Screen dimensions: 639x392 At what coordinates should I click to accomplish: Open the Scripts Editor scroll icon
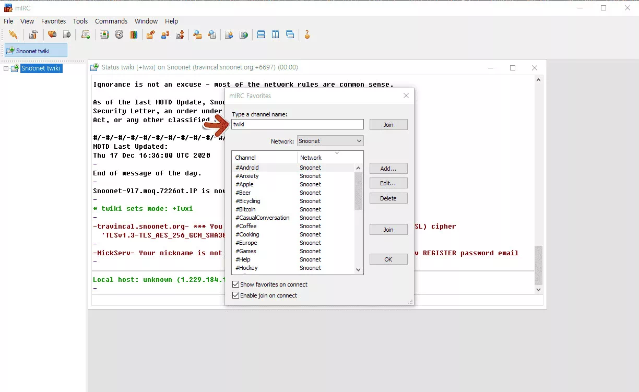click(x=86, y=35)
